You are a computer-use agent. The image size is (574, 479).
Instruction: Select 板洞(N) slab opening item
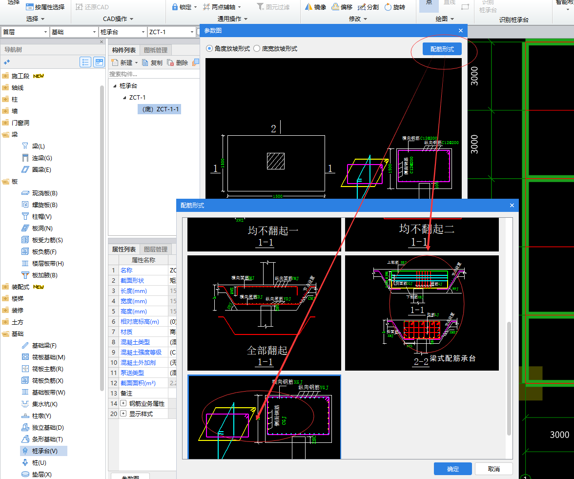tap(37, 228)
